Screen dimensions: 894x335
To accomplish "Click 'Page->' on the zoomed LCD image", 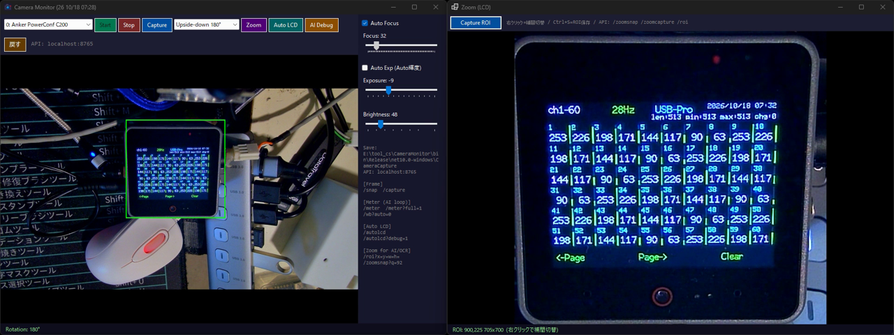I will (x=653, y=257).
